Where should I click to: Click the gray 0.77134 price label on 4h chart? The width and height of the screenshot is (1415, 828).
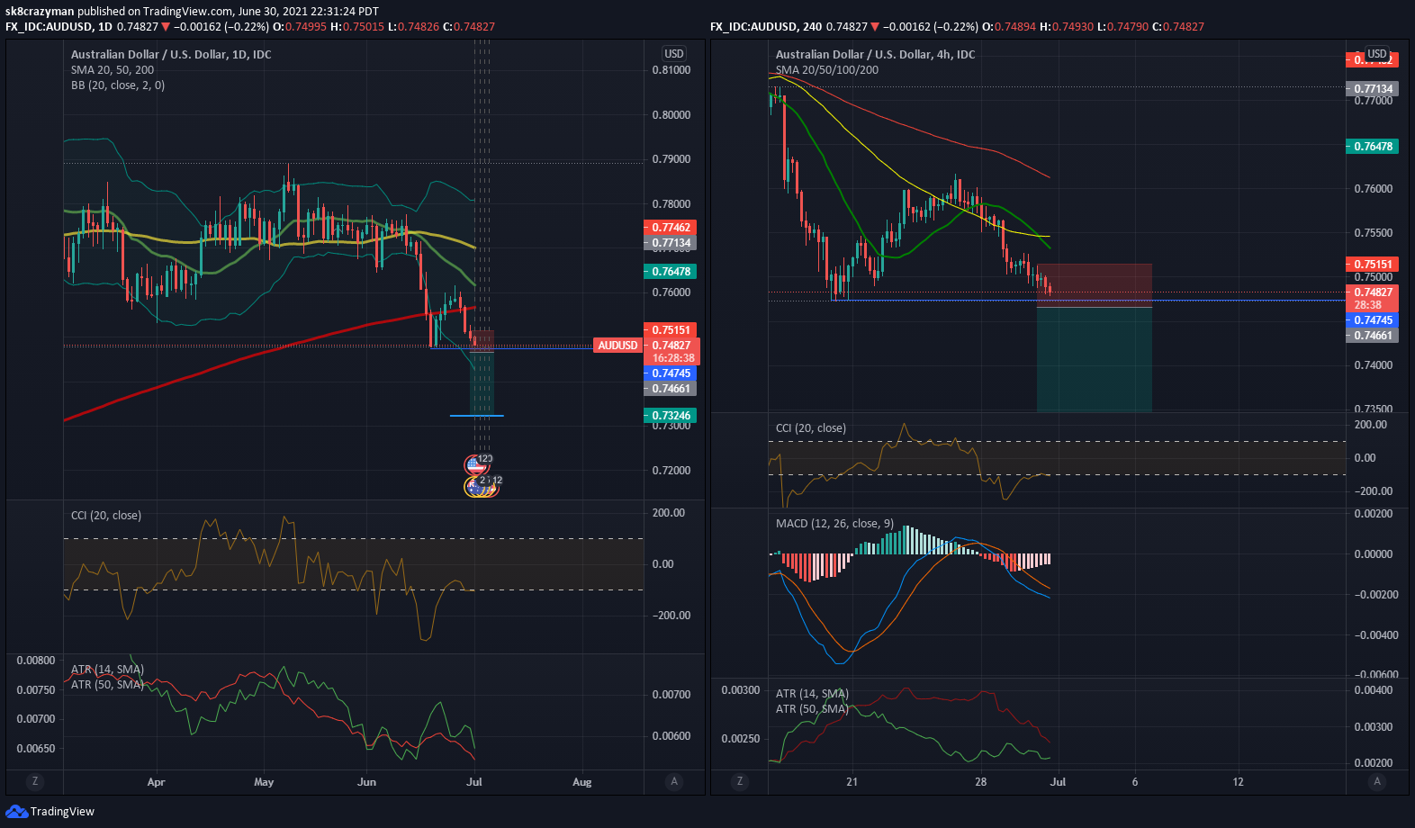[x=1373, y=88]
